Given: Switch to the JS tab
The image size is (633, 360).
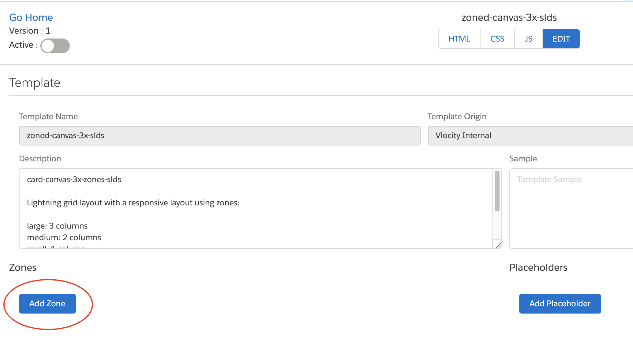Looking at the screenshot, I should (529, 39).
